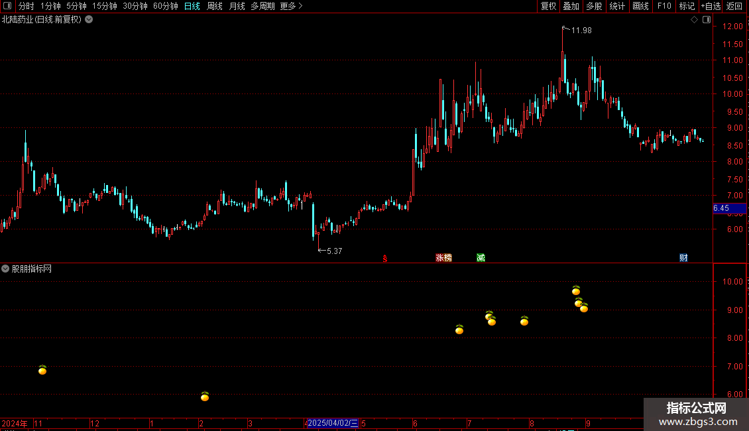Open the F10 company info
The height and width of the screenshot is (431, 749).
pos(664,6)
